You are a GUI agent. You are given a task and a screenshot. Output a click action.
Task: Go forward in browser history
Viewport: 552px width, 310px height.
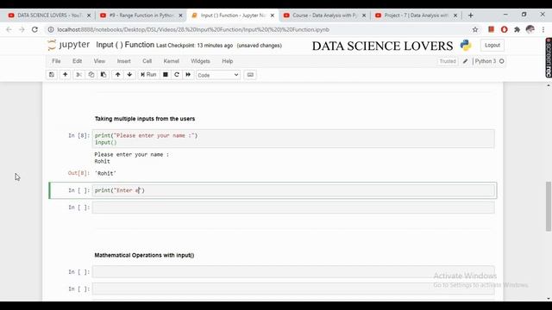pos(22,29)
